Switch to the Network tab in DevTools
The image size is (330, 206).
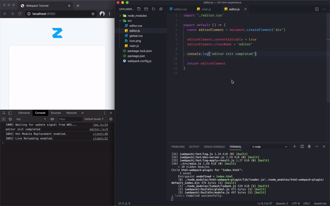coord(71,113)
